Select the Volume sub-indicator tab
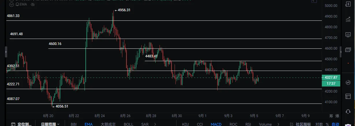The width and height of the screenshot is (355, 126). point(265,124)
